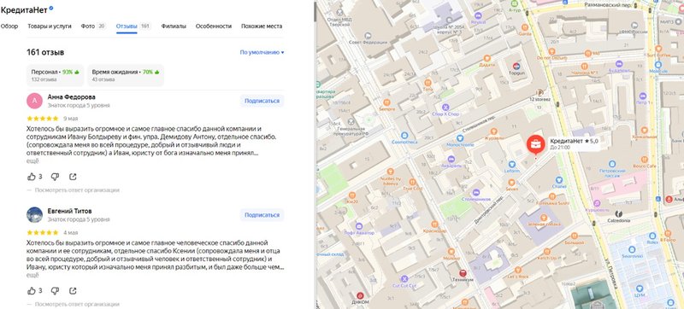684x309 pixels.
Task: Click the review panel vertical scrollbar
Action: tap(315, 13)
